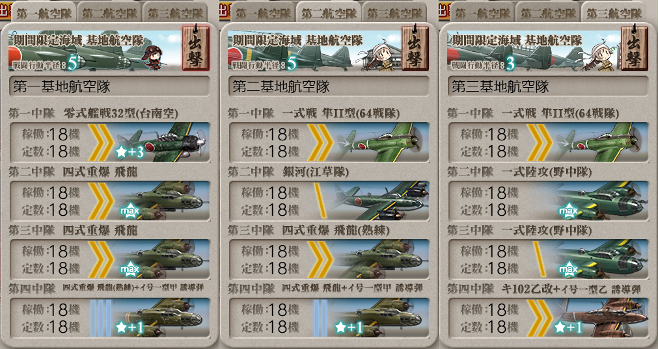The width and height of the screenshot is (658, 349).
Task: Toggle the 出撃 wooden tag for 第一基地航空隊
Action: [195, 47]
